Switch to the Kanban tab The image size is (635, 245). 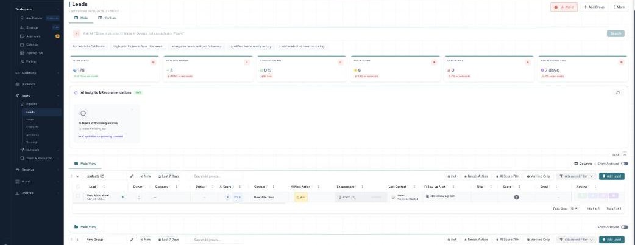coord(107,18)
